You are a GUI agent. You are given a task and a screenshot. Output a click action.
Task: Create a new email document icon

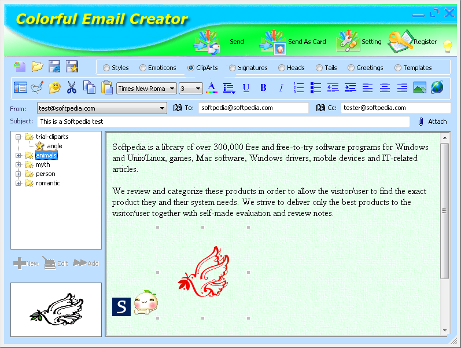pyautogui.click(x=20, y=67)
